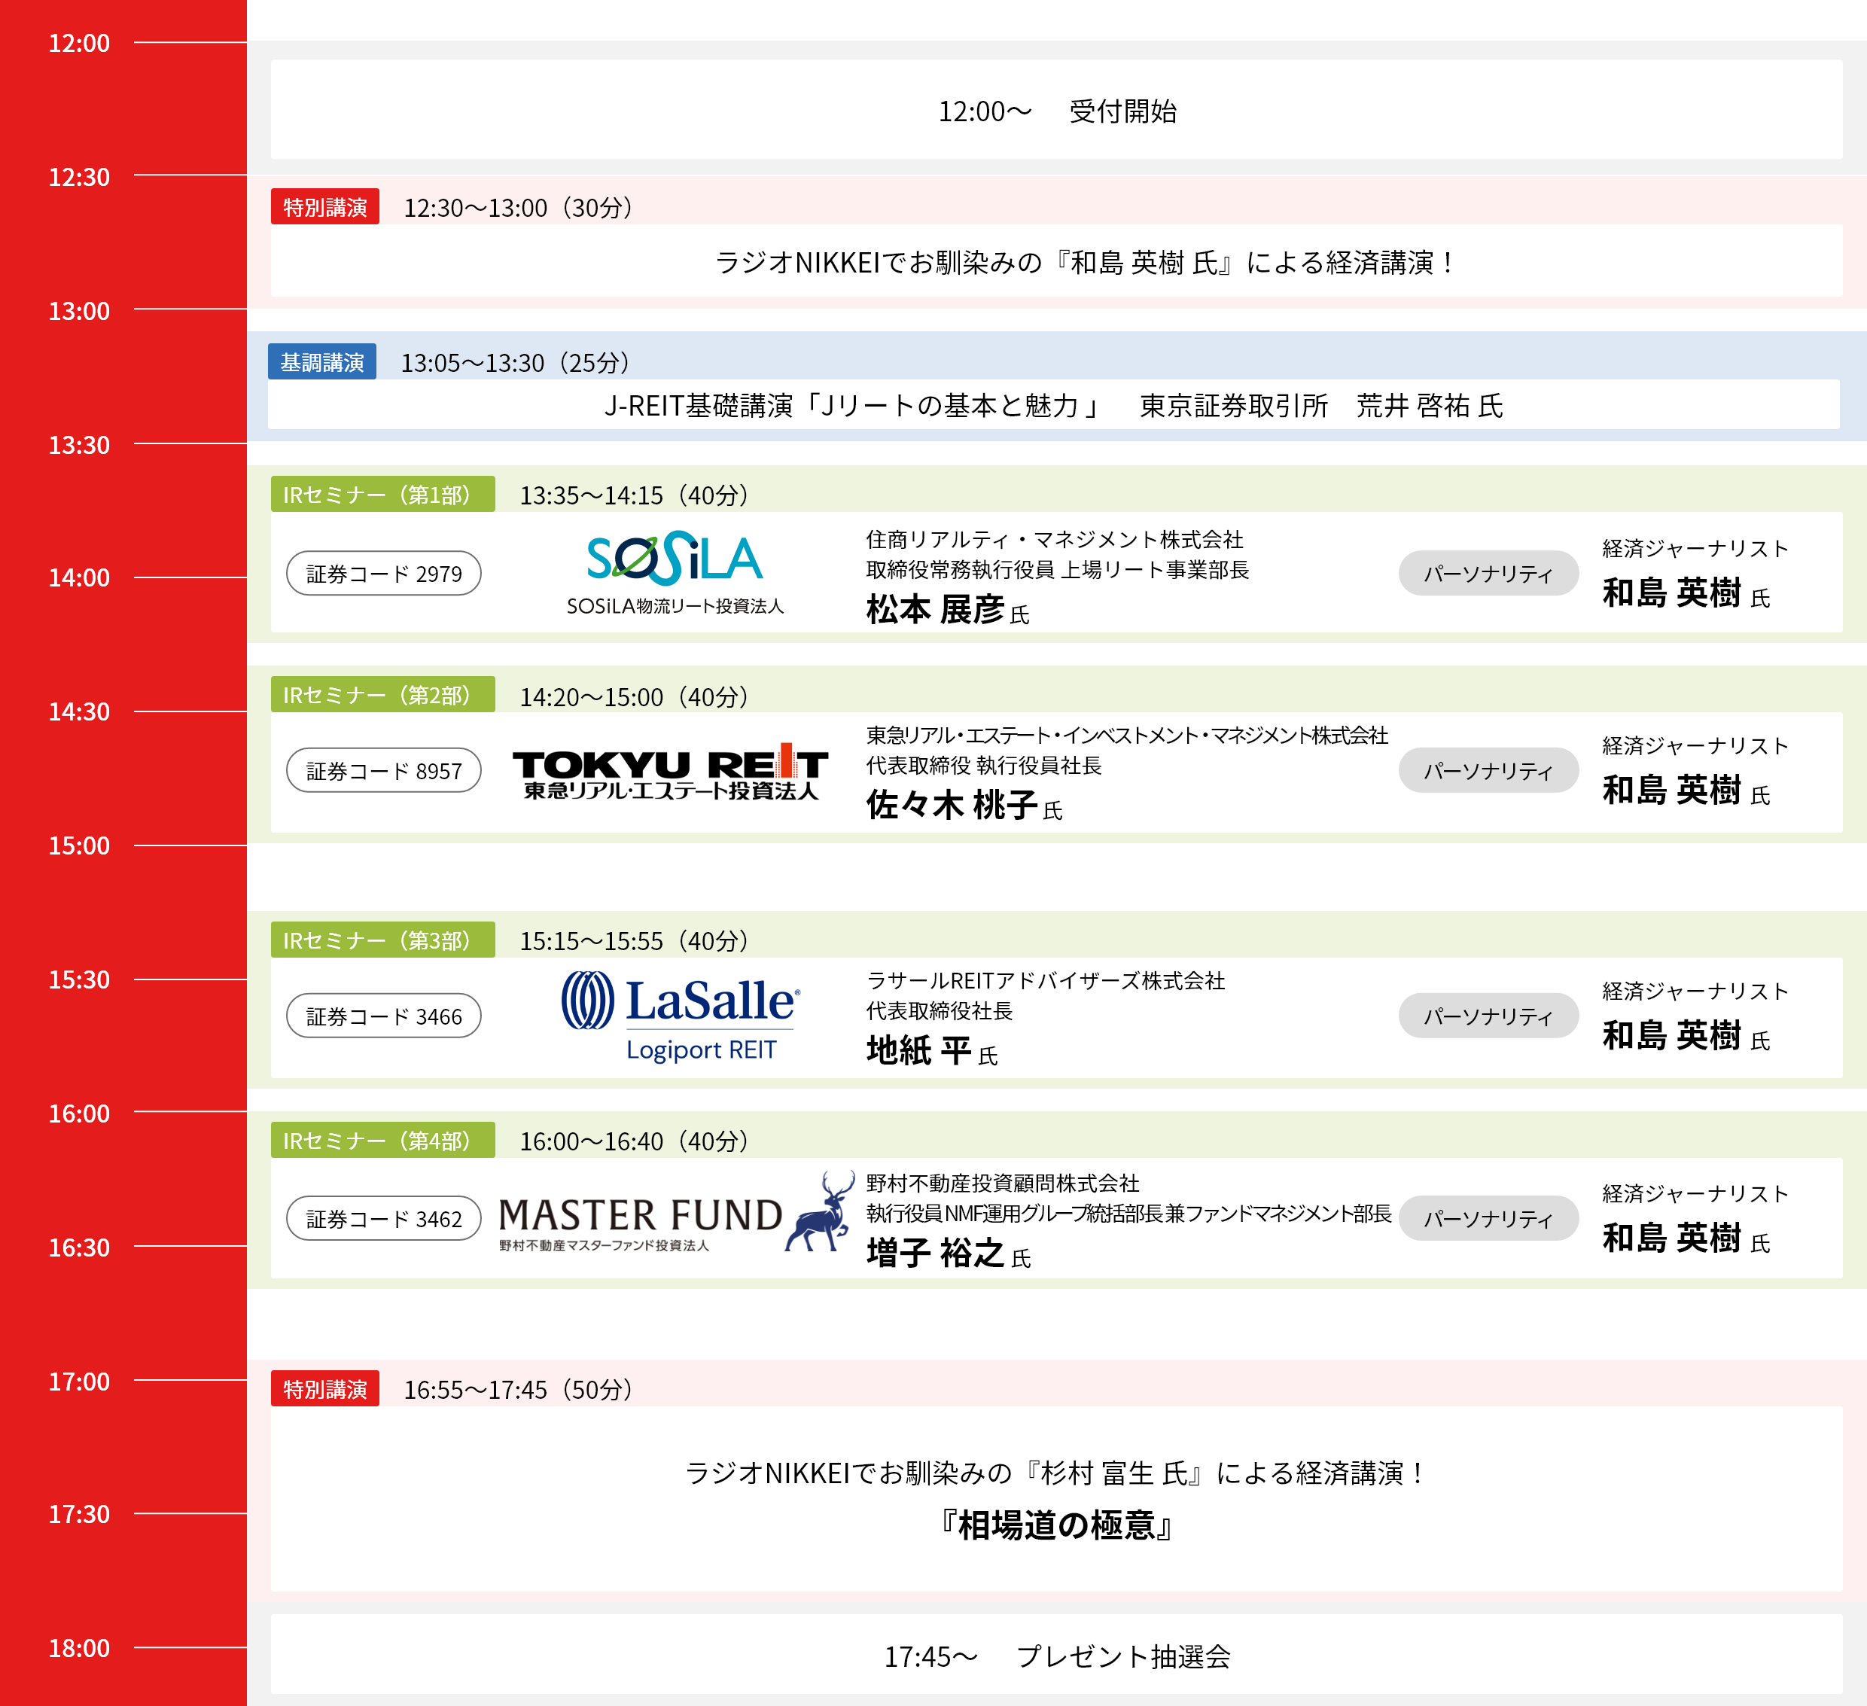Click 和島 英樹 name in the LaSalle row
1867x1706 pixels.
tap(1673, 1035)
